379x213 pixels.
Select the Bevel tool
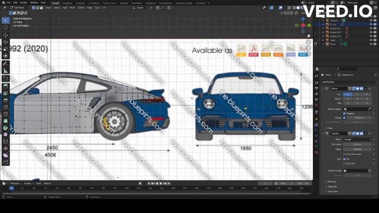point(5,100)
